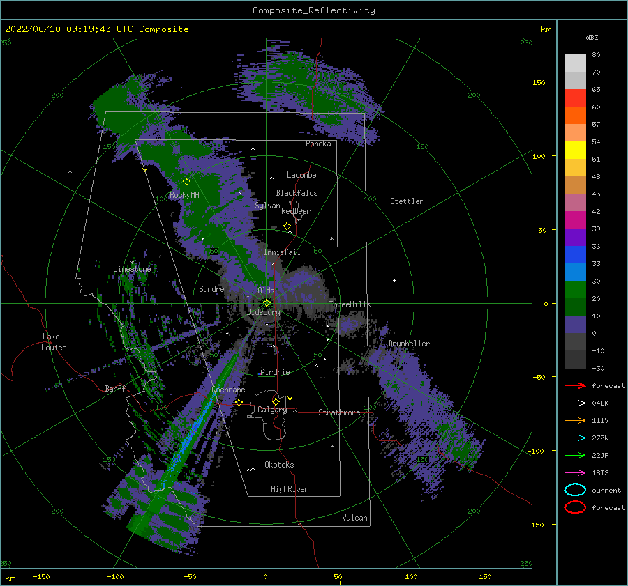Click the Ponoka city label
Screen dimensions: 628x586
[x=318, y=144]
